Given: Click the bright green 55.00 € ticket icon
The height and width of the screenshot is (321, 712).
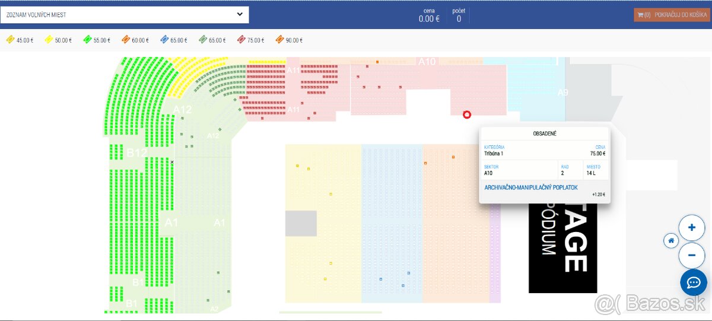Looking at the screenshot, I should click(87, 40).
